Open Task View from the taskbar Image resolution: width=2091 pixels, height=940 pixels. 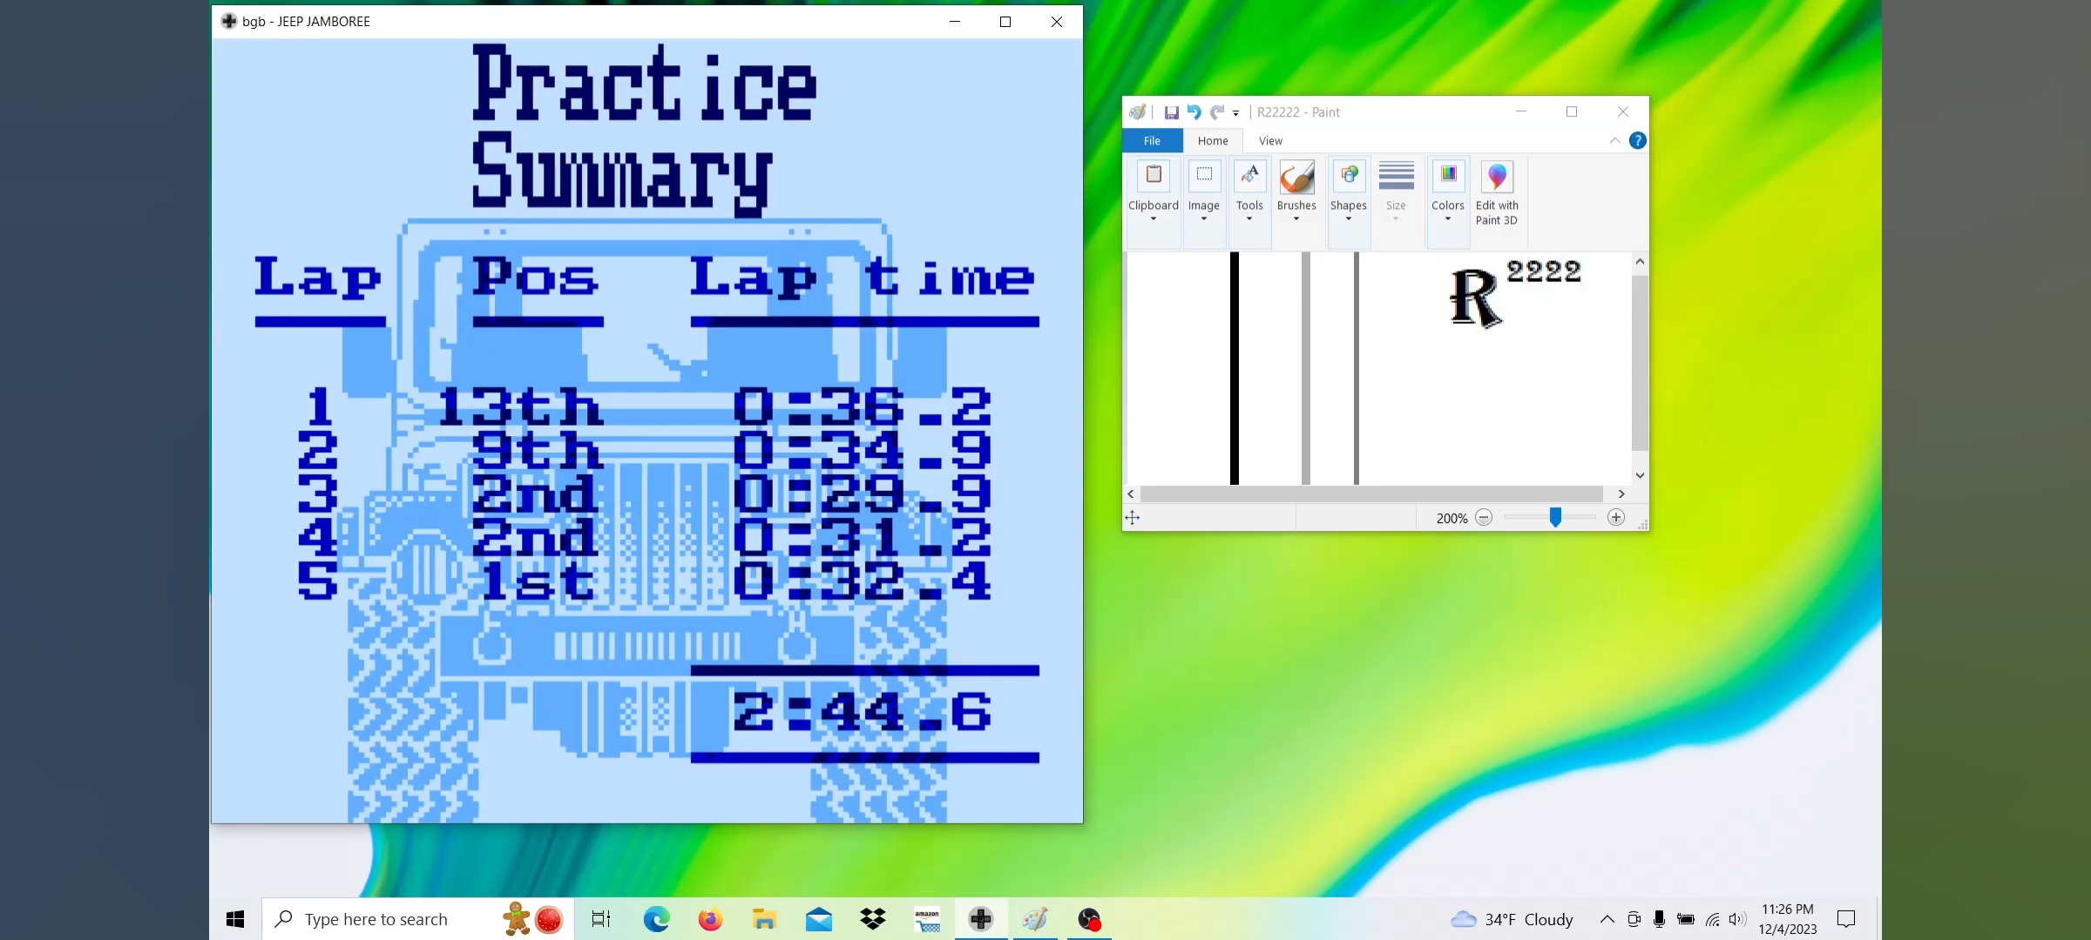[601, 919]
